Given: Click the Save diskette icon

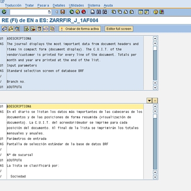Looking at the screenshot, I should click(63, 12).
